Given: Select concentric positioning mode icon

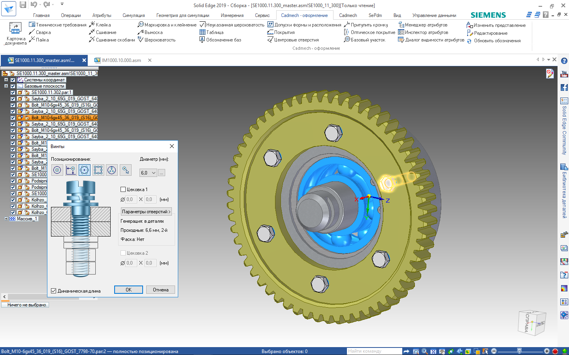Looking at the screenshot, I should point(57,170).
